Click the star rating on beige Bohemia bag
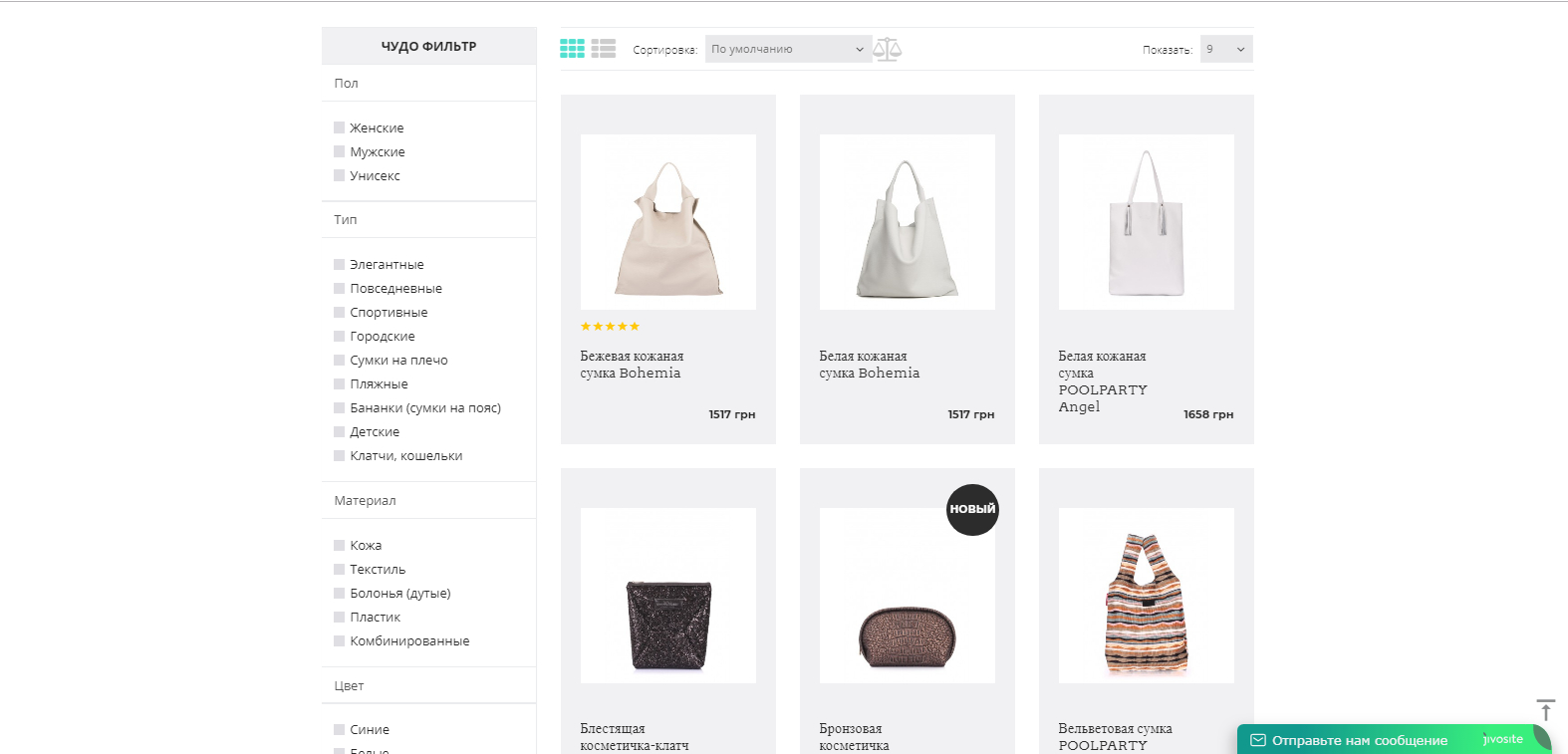Image resolution: width=1568 pixels, height=754 pixels. (610, 327)
